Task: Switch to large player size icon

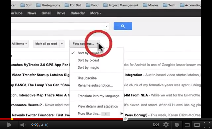Action: 197,125
